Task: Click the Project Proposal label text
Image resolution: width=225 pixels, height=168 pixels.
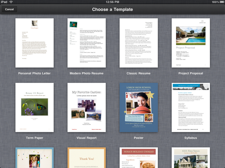Action: [191, 73]
